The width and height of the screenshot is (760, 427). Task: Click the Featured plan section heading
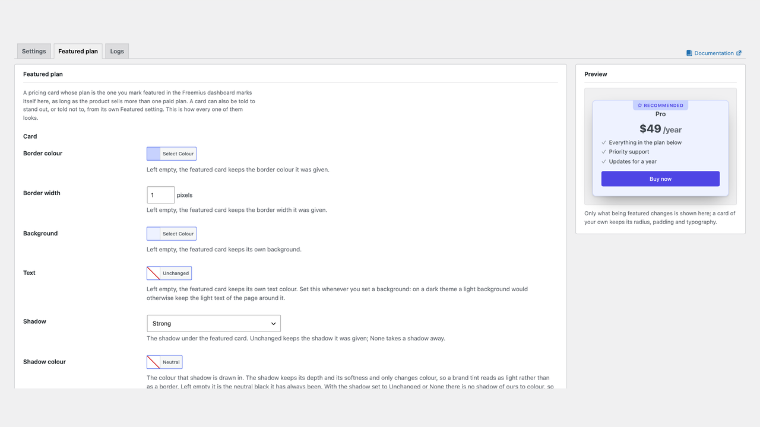[43, 74]
